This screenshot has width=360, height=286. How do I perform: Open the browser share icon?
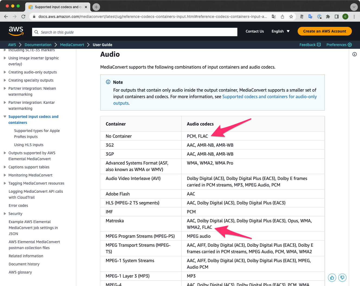[x=282, y=17]
